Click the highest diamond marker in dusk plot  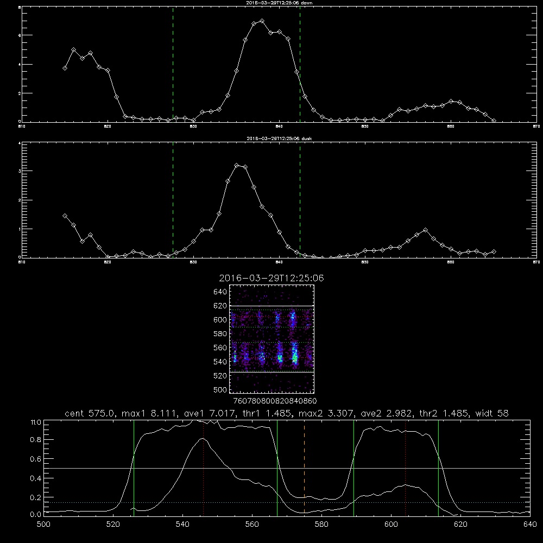(x=237, y=166)
